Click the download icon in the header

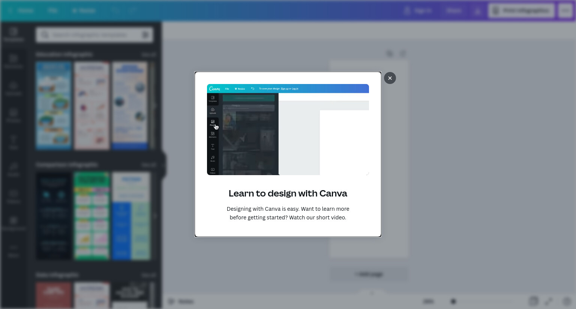point(477,10)
